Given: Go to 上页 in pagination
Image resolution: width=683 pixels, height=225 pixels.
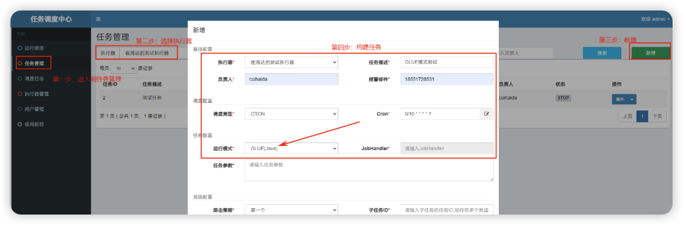Looking at the screenshot, I should pyautogui.click(x=627, y=116).
